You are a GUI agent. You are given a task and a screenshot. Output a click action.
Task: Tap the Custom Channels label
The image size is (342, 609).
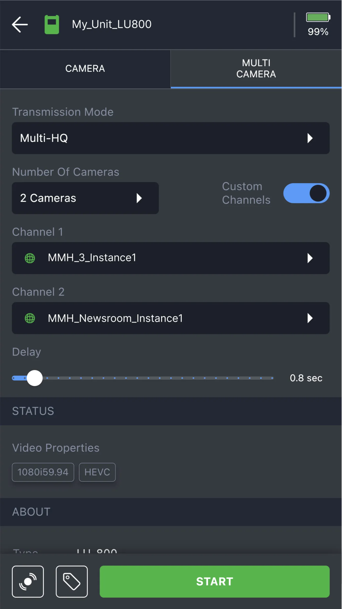click(x=246, y=193)
